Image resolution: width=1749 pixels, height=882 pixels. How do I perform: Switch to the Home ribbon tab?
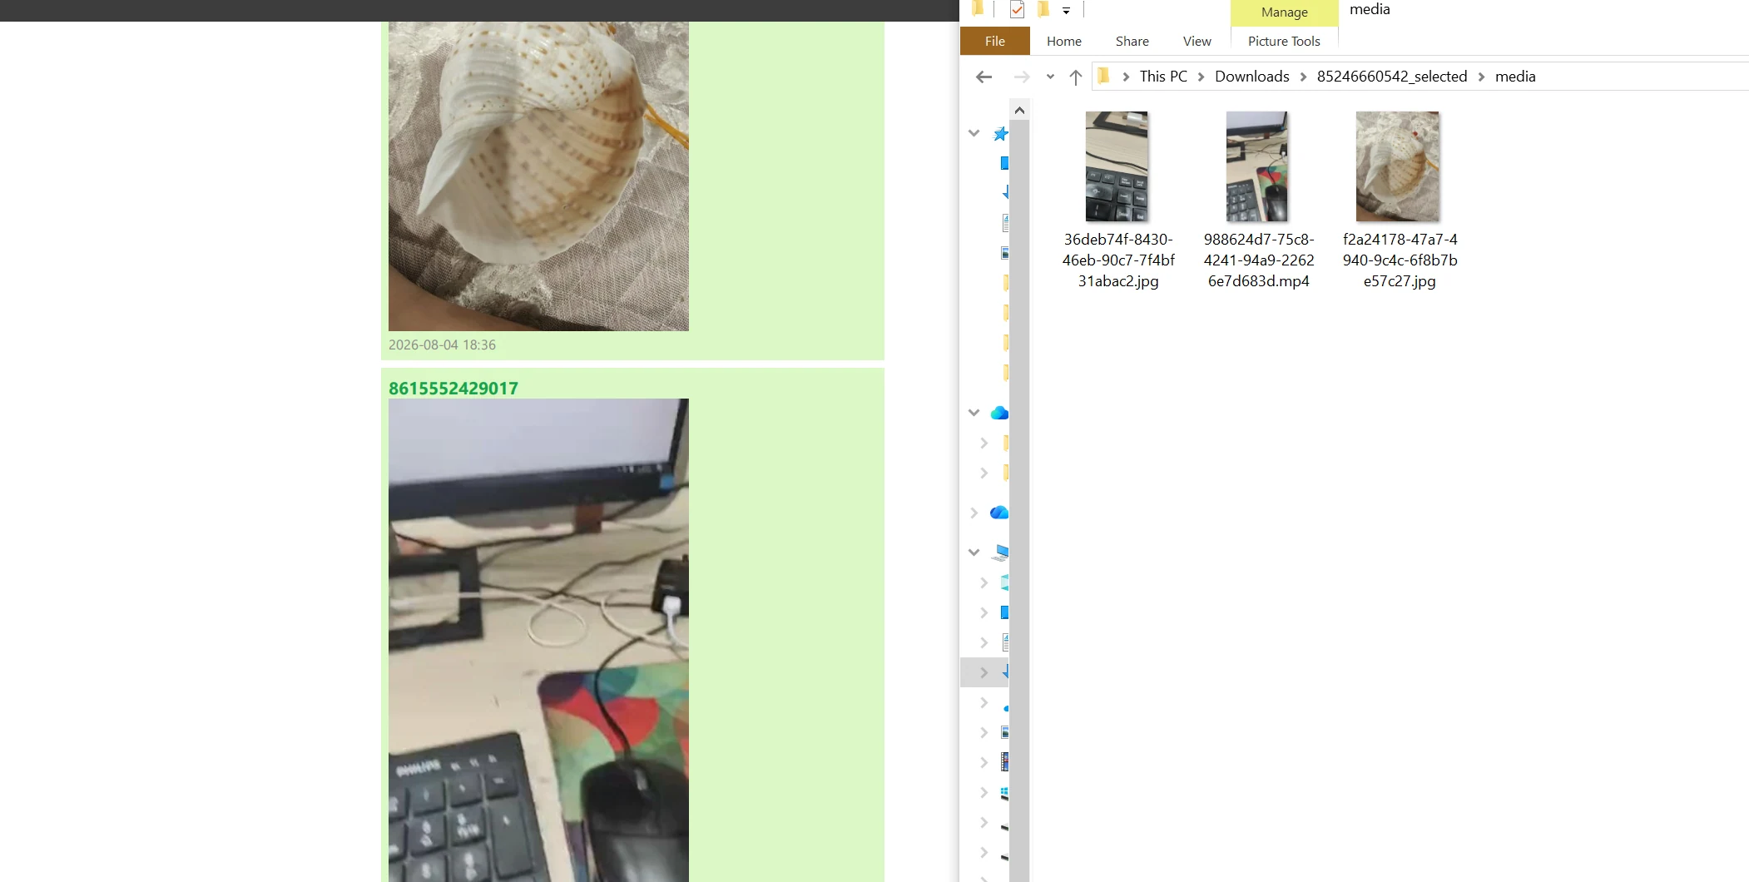click(x=1064, y=41)
